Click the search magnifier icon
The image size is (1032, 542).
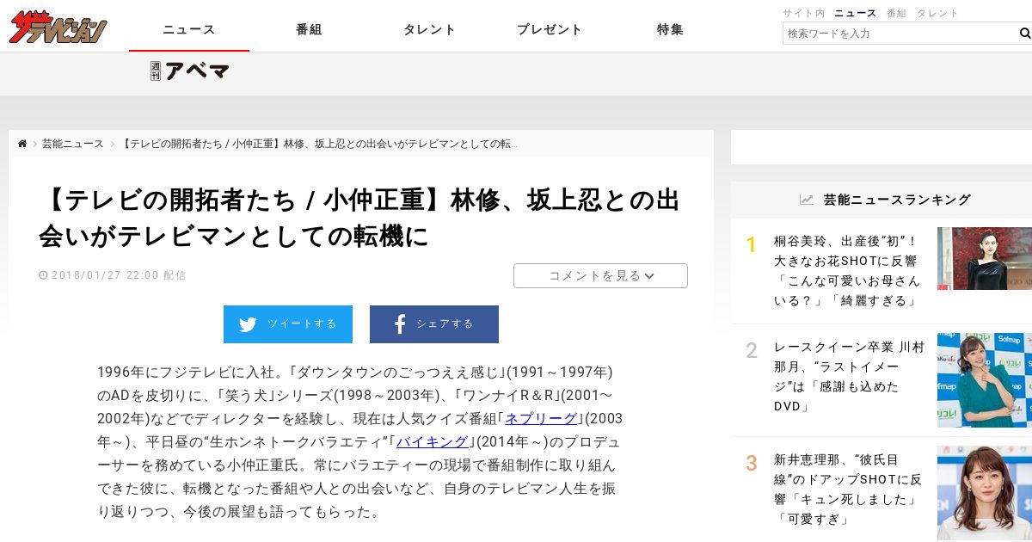pos(1024,34)
